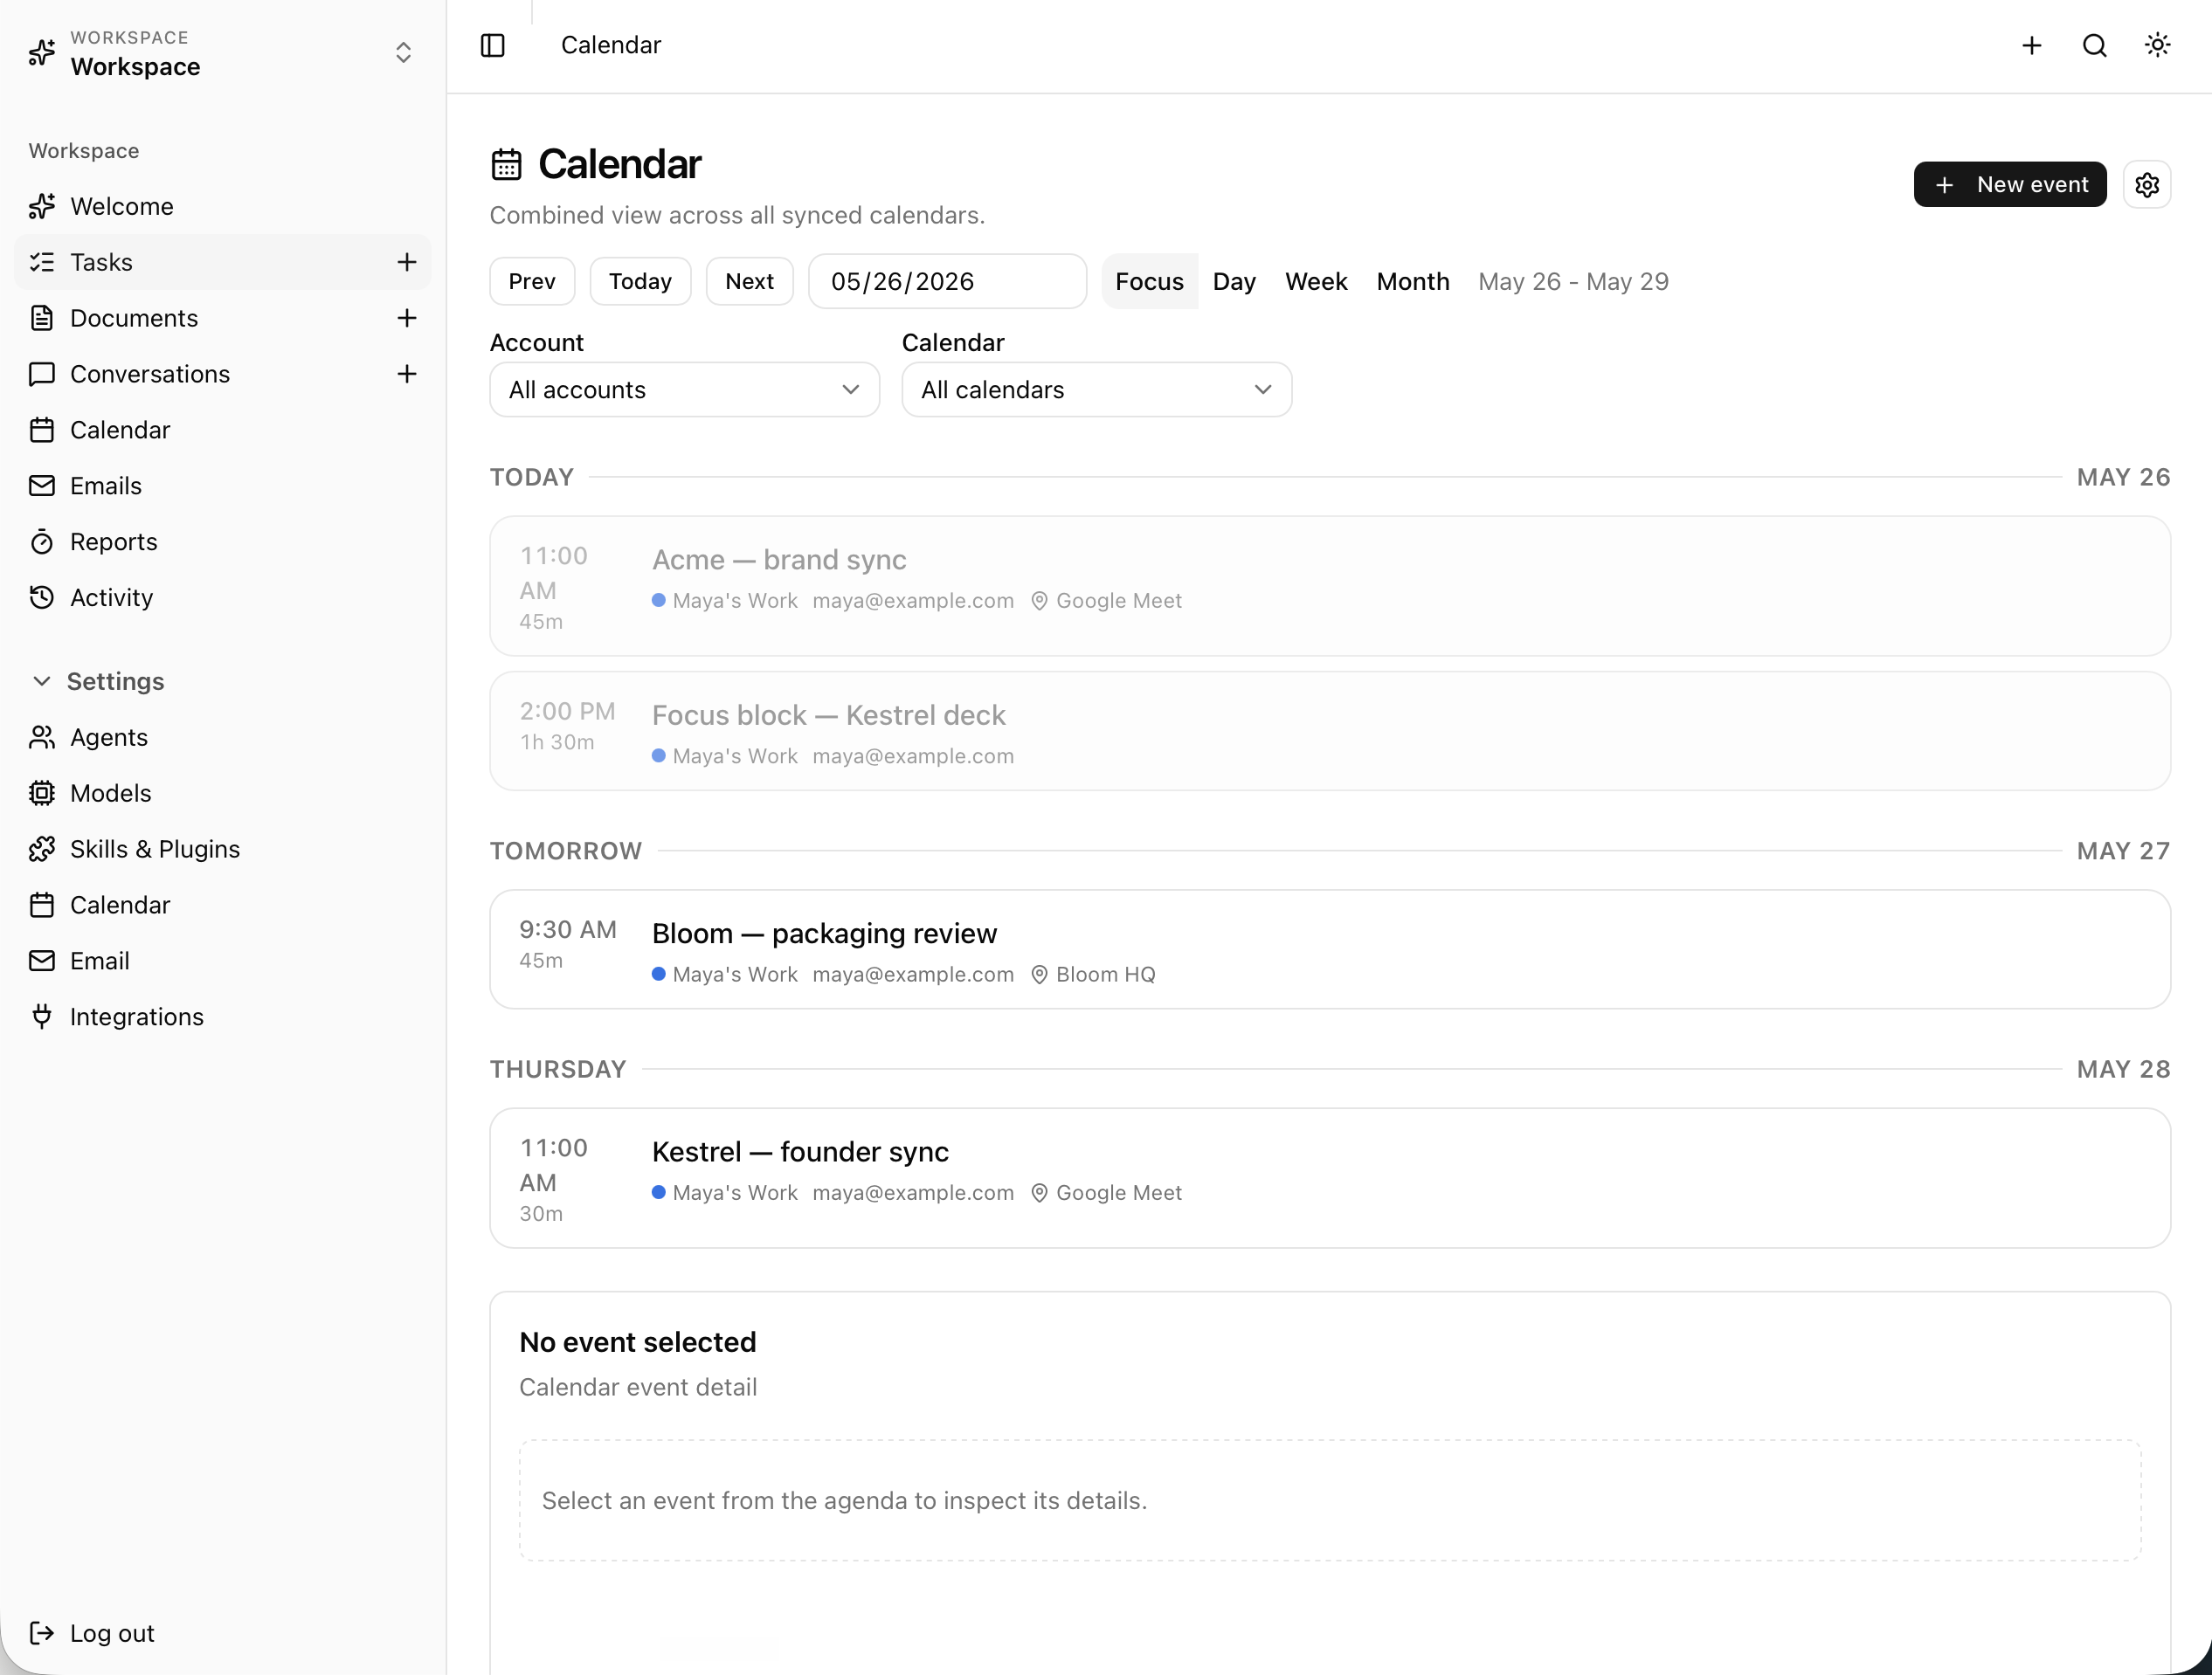Select Bloom — packaging review event

(1329, 949)
